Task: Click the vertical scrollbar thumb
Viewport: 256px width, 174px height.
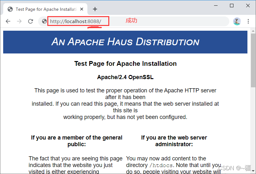Action: pyautogui.click(x=253, y=60)
